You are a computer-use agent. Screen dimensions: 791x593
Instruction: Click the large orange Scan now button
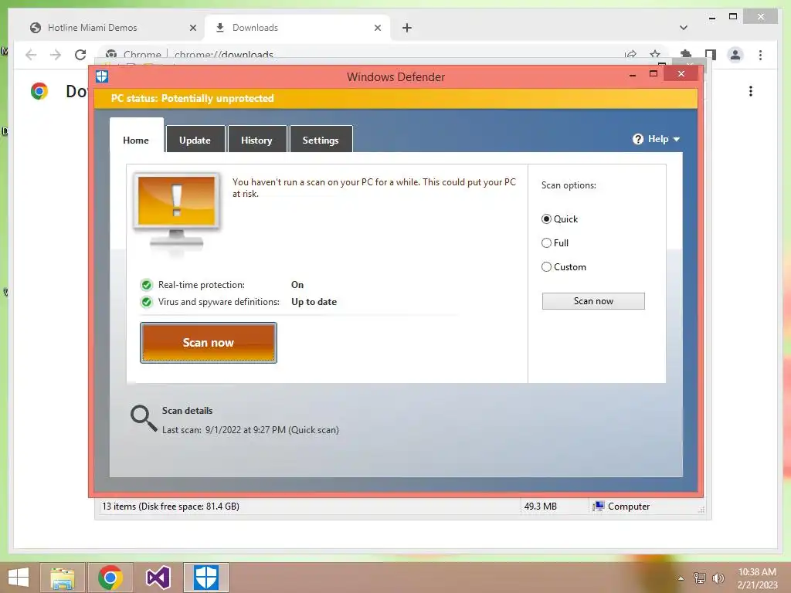pyautogui.click(x=209, y=343)
